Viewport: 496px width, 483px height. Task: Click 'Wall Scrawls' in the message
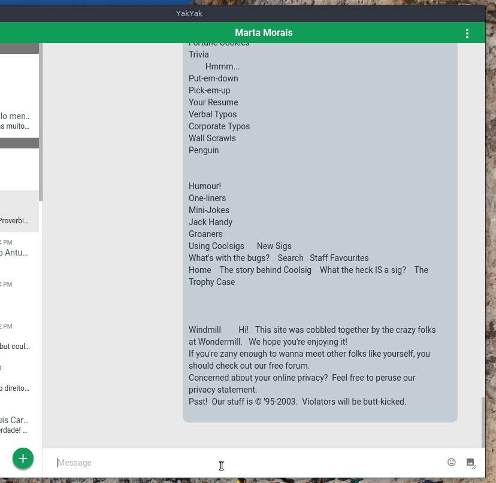pos(212,138)
